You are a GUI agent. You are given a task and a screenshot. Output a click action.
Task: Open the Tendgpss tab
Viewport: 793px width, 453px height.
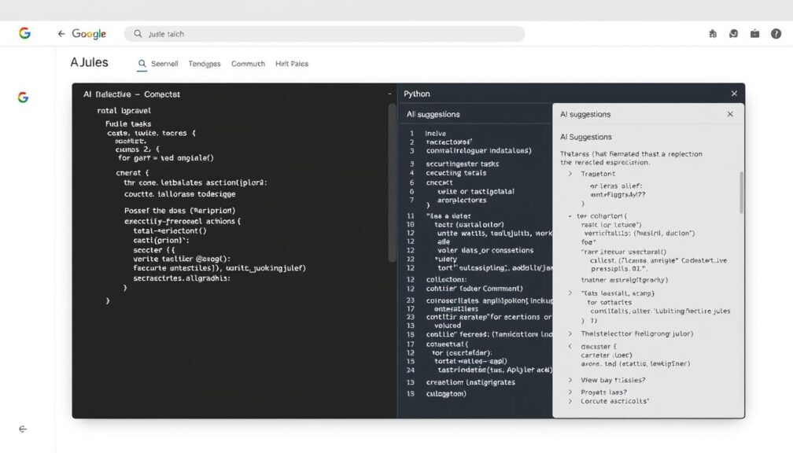pyautogui.click(x=205, y=63)
